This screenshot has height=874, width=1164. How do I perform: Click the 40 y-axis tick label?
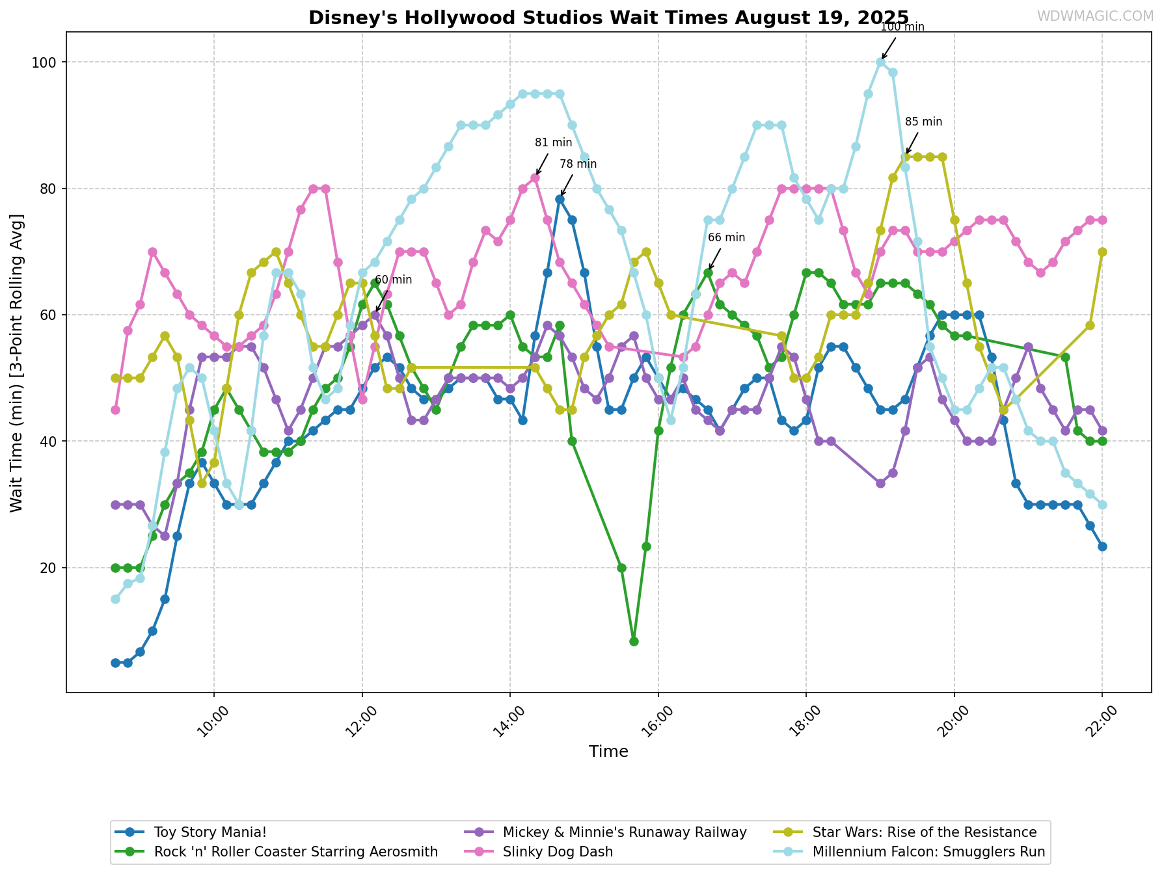click(x=49, y=442)
